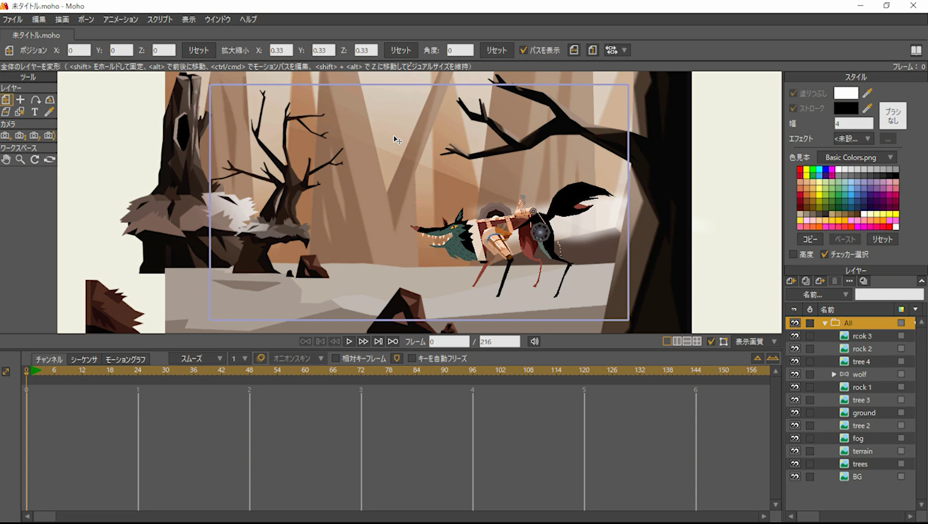
Task: Click the white fill color swatch
Action: pos(846,93)
